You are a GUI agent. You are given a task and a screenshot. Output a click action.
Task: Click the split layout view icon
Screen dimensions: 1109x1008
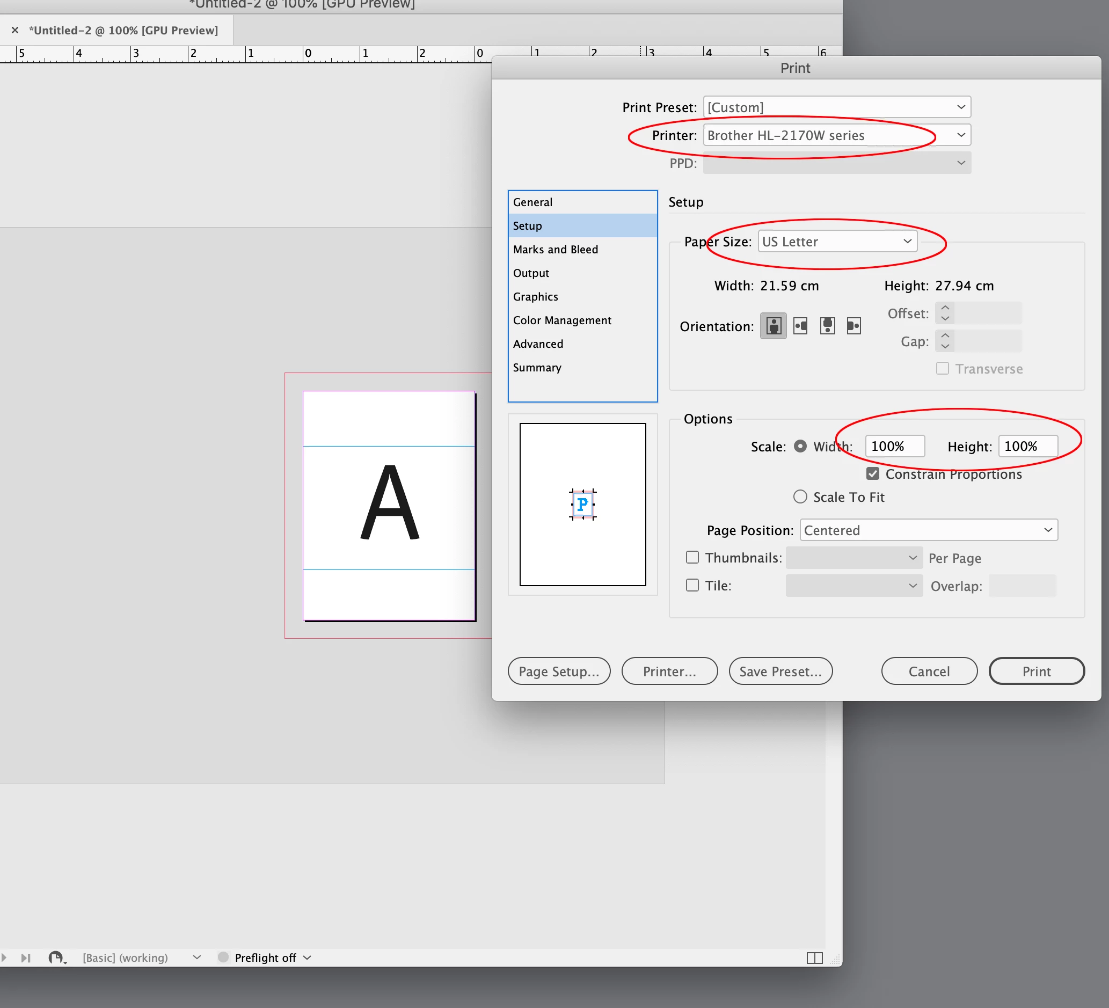[x=814, y=958]
